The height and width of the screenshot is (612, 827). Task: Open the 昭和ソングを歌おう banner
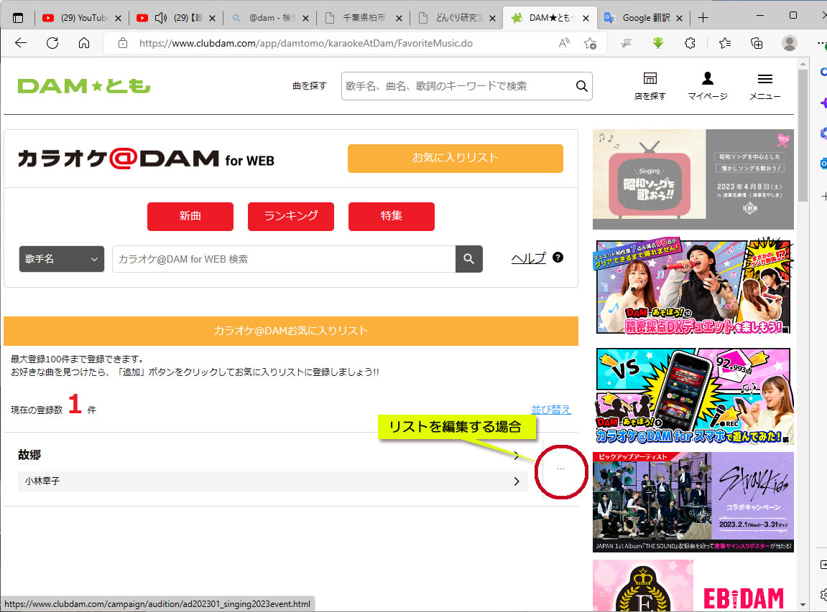693,179
